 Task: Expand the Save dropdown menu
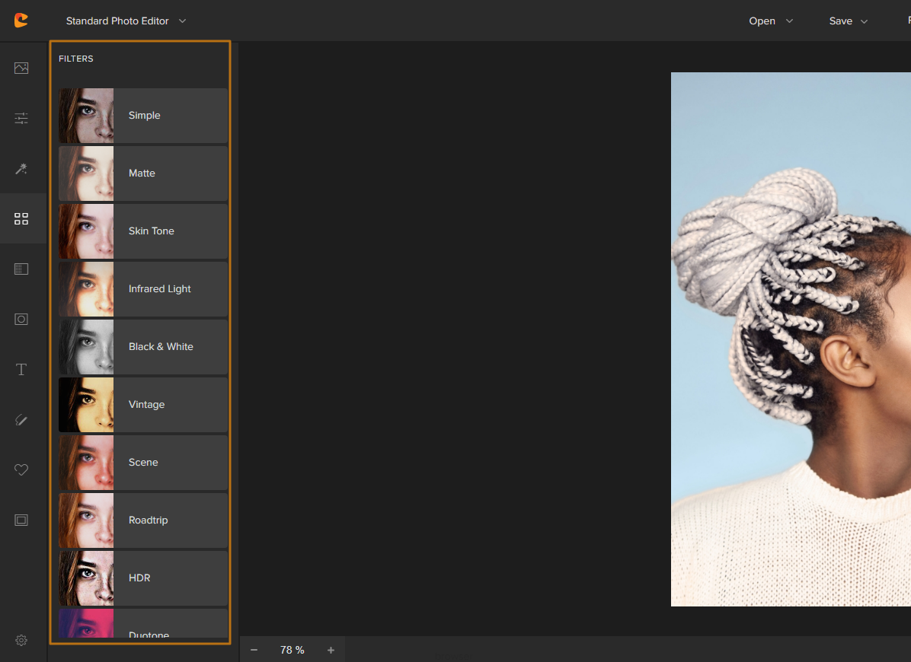pos(848,21)
